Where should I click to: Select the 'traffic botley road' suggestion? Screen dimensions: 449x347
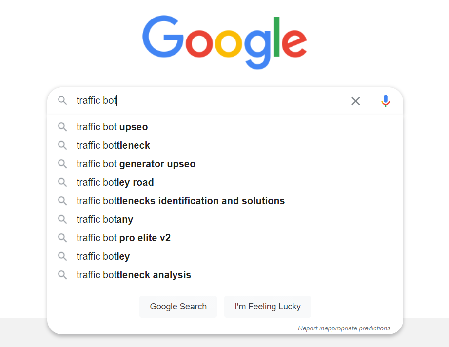click(x=115, y=182)
